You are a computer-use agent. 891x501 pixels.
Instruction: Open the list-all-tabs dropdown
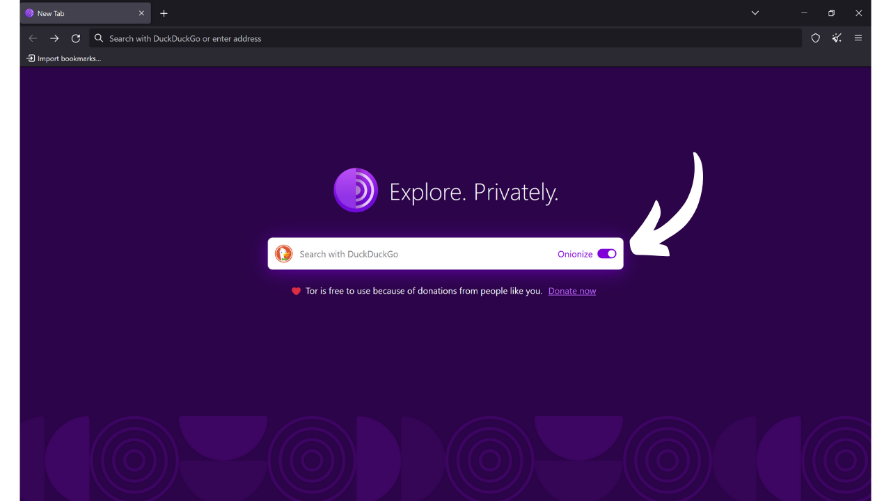tap(755, 13)
